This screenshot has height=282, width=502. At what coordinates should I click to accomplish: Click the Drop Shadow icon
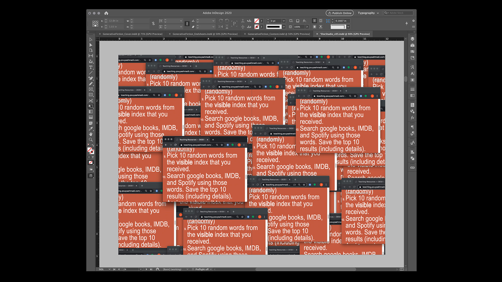click(298, 21)
